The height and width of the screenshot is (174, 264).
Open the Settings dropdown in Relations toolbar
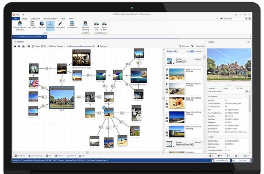102,46
